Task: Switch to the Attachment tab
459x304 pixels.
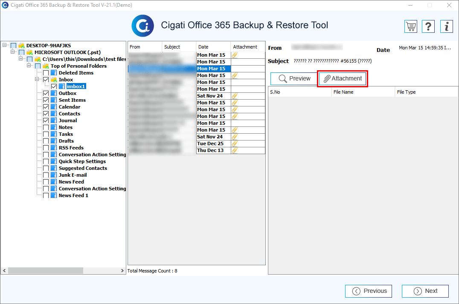Action: point(343,79)
